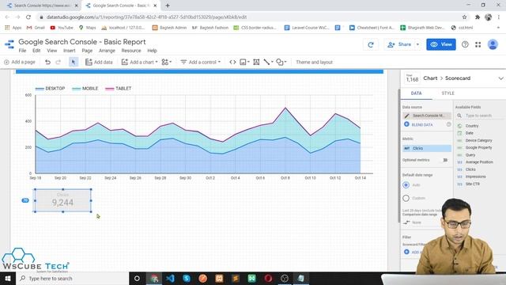Image resolution: width=506 pixels, height=285 pixels.
Task: Select the Google Property field
Action: (x=478, y=148)
